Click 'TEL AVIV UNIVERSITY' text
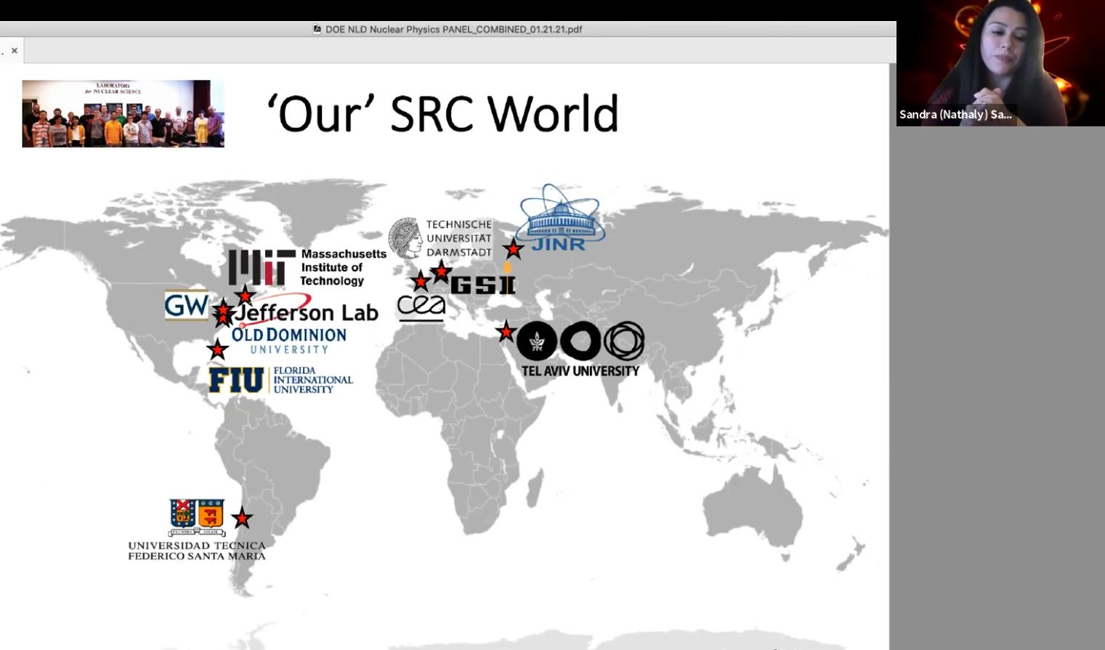 tap(580, 371)
